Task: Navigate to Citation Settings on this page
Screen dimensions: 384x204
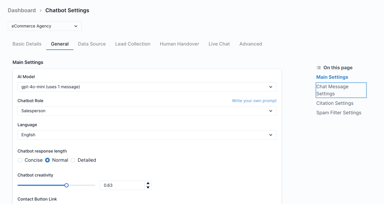Action: (335, 103)
